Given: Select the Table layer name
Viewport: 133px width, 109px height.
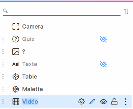Looking at the screenshot, I should pyautogui.click(x=30, y=77).
